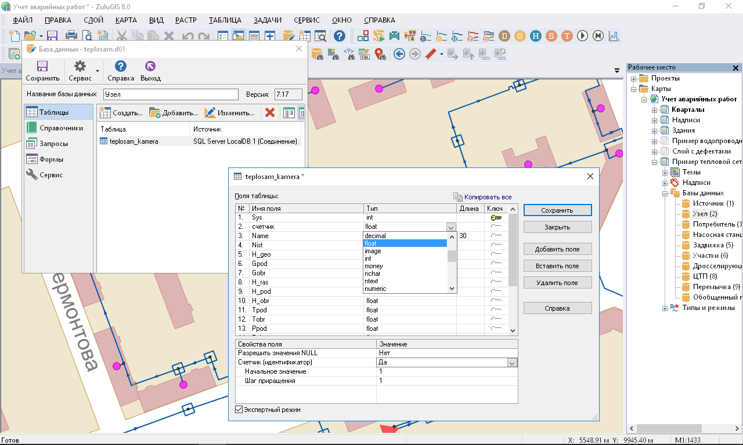The width and height of the screenshot is (743, 445).
Task: Click the print icon in main toolbar
Action: pos(71,36)
